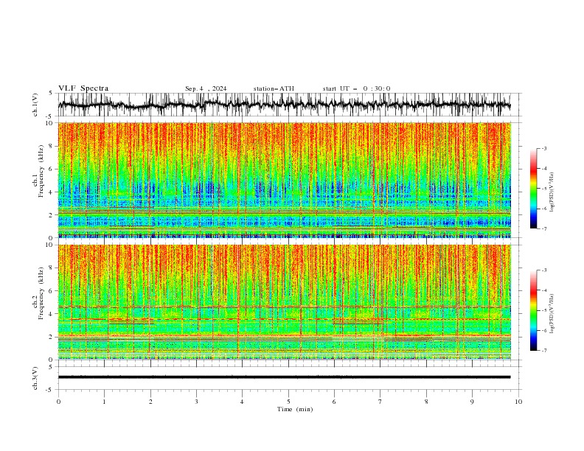Click the log(PSD) label beside ch.2 colorbar
The width and height of the screenshot is (584, 451).
click(552, 314)
